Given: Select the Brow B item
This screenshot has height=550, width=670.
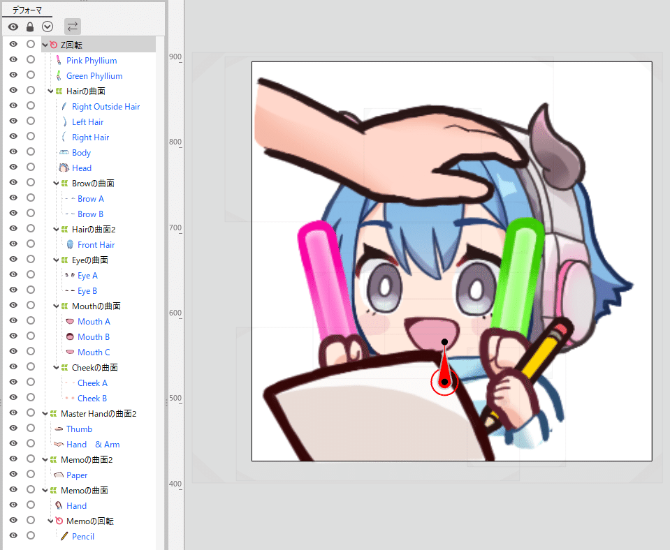Looking at the screenshot, I should [x=90, y=214].
